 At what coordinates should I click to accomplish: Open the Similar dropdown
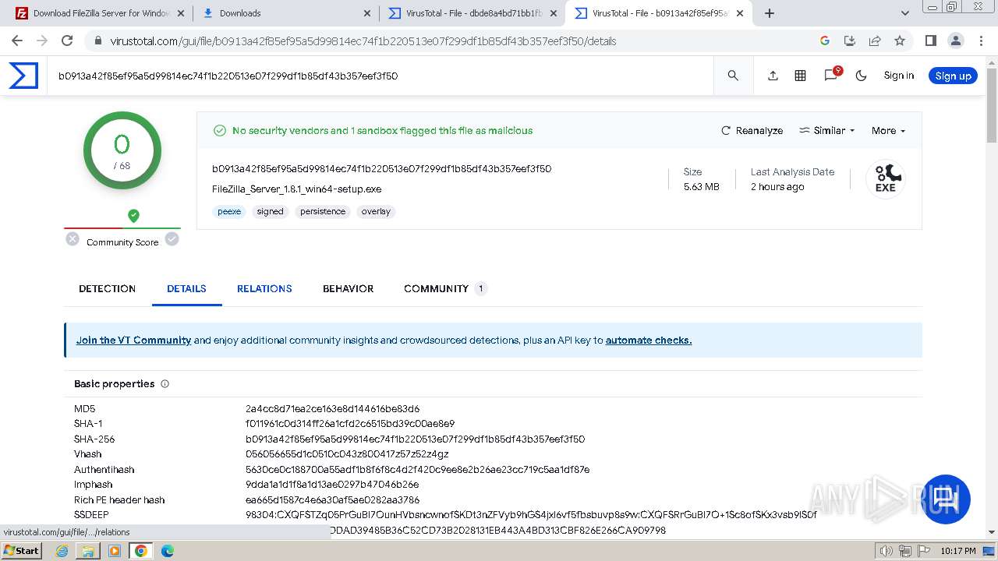click(827, 131)
